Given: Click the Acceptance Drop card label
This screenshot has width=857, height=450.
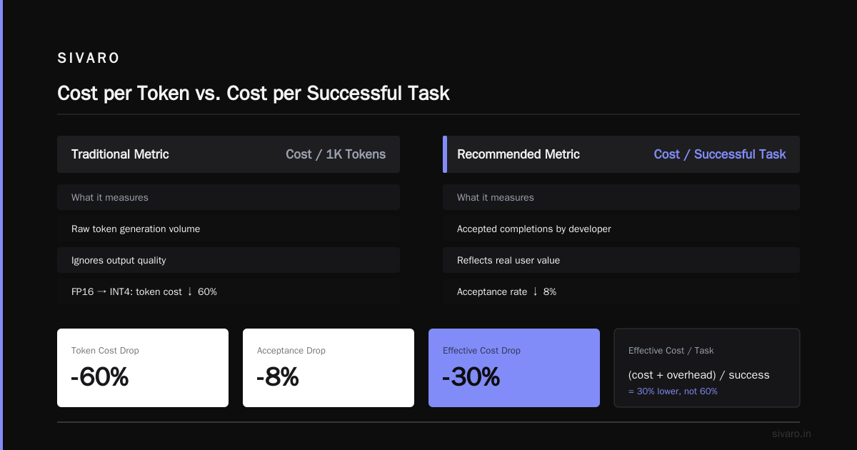Looking at the screenshot, I should click(x=291, y=351).
